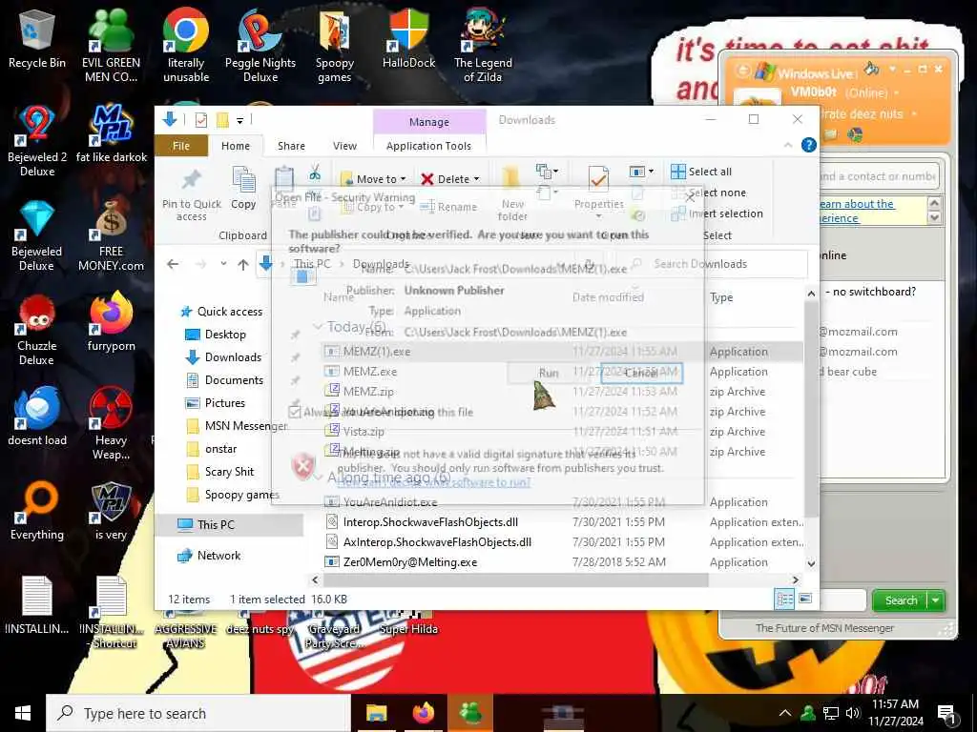Image resolution: width=977 pixels, height=732 pixels.
Task: Open Messenger Search button dropdown arrow
Action: pyautogui.click(x=936, y=600)
